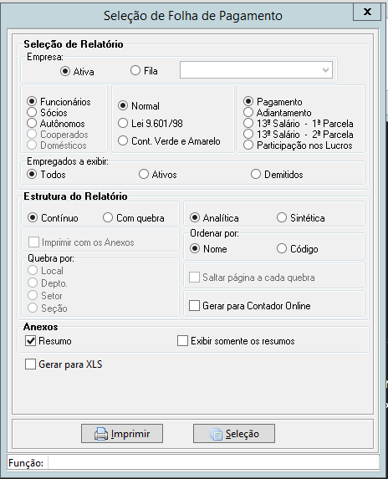Screen dimensions: 388x479
Task: Click the Ordenar por label
Action: coord(214,233)
